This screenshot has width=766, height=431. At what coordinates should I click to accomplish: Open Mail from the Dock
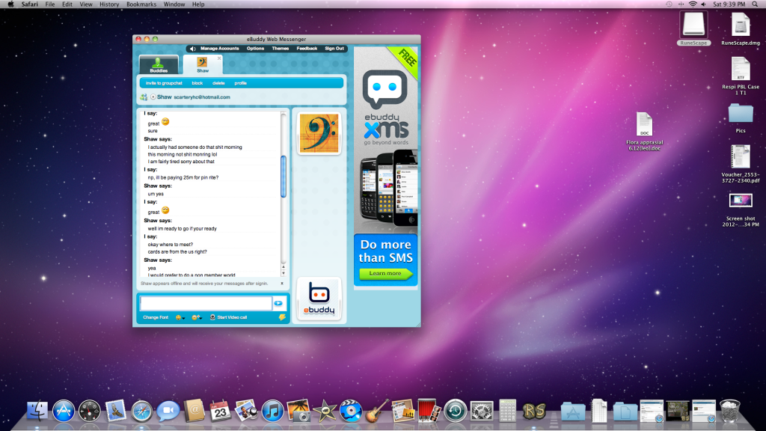(x=116, y=411)
